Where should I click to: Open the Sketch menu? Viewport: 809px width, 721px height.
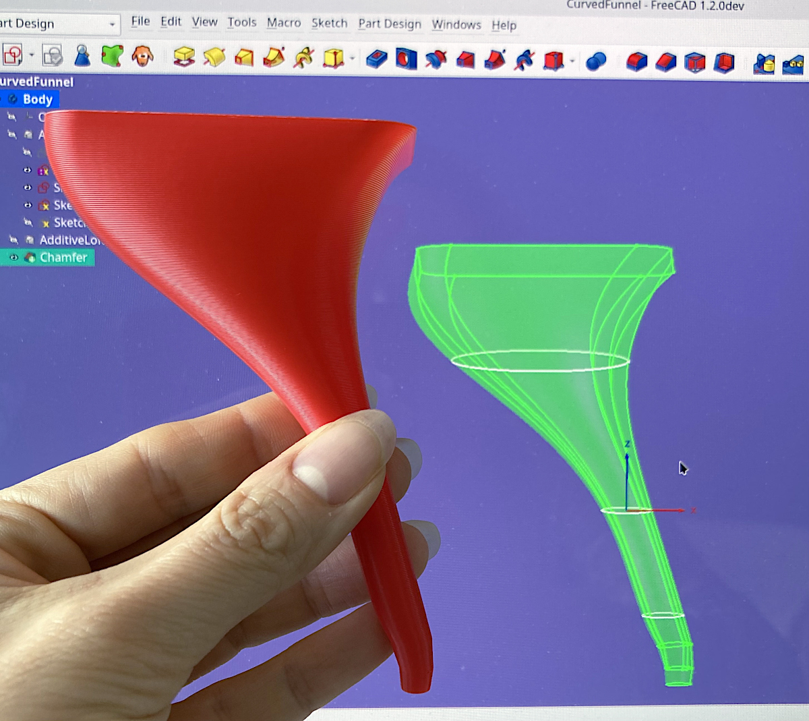pos(330,23)
